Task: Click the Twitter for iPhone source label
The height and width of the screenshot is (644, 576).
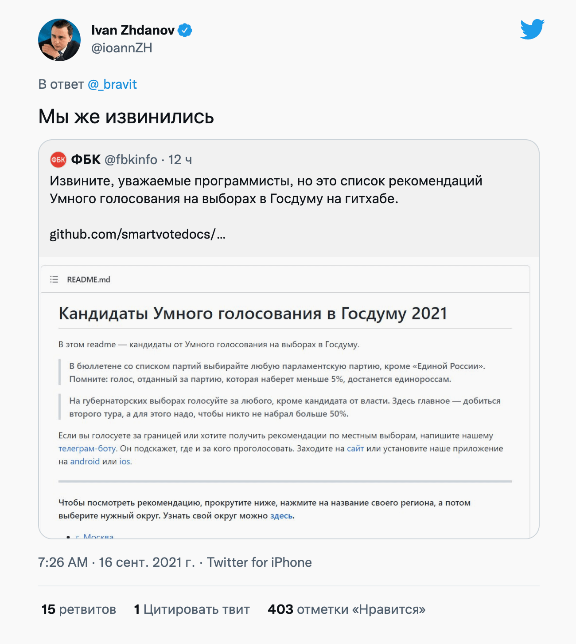Action: 259,562
